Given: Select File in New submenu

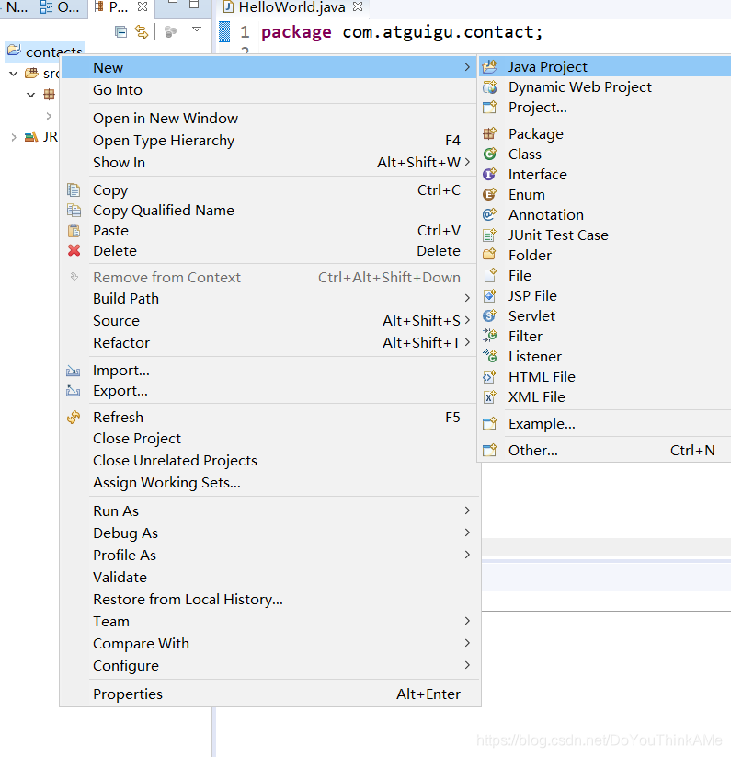Looking at the screenshot, I should click(605, 275).
